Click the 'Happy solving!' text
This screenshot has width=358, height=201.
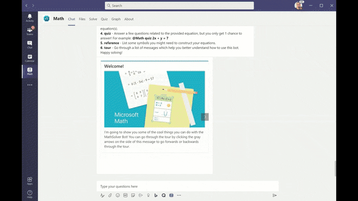(x=111, y=53)
